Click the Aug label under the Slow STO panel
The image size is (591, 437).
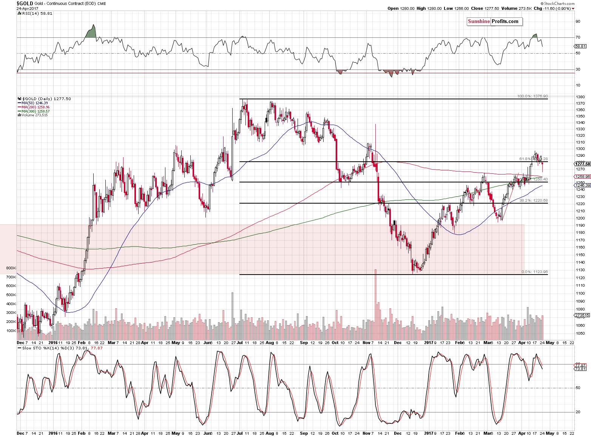coord(270,434)
